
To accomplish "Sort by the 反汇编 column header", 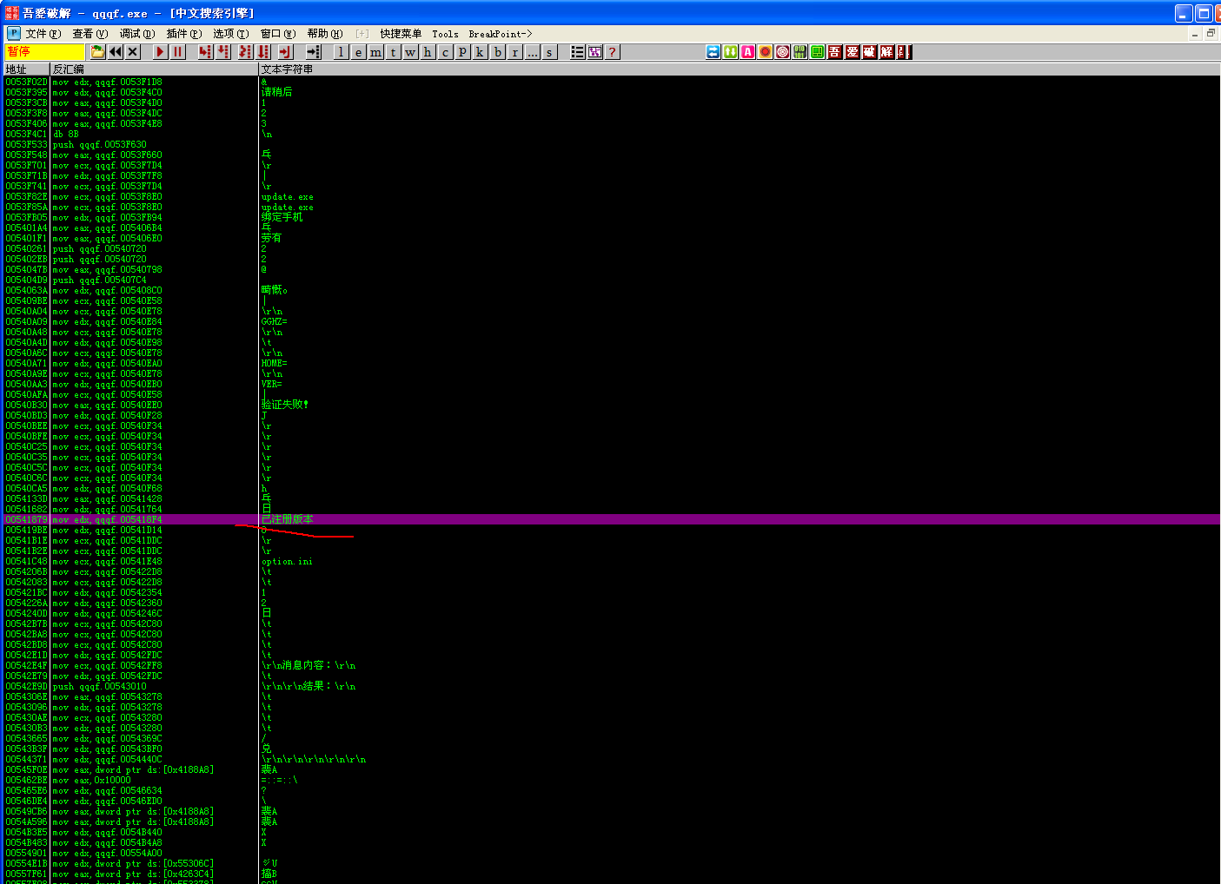I will [154, 69].
